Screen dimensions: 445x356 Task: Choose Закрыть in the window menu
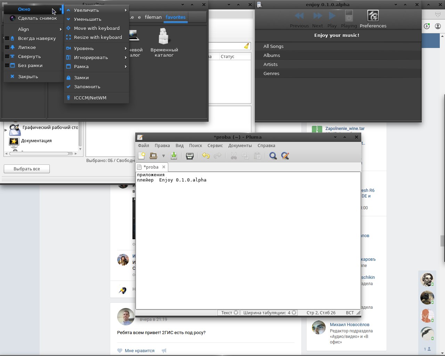(x=34, y=77)
